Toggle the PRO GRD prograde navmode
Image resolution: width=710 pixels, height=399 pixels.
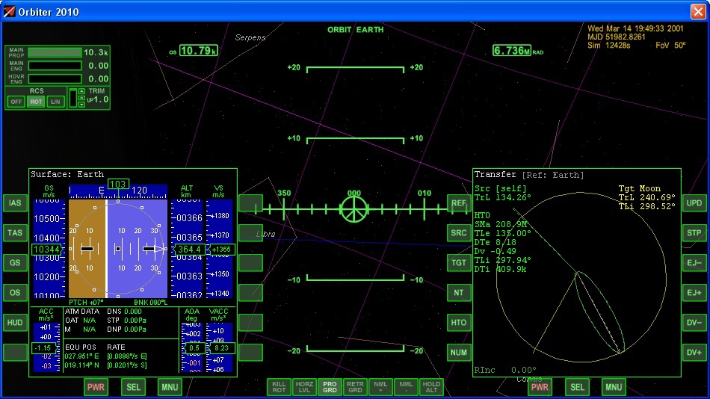[330, 387]
